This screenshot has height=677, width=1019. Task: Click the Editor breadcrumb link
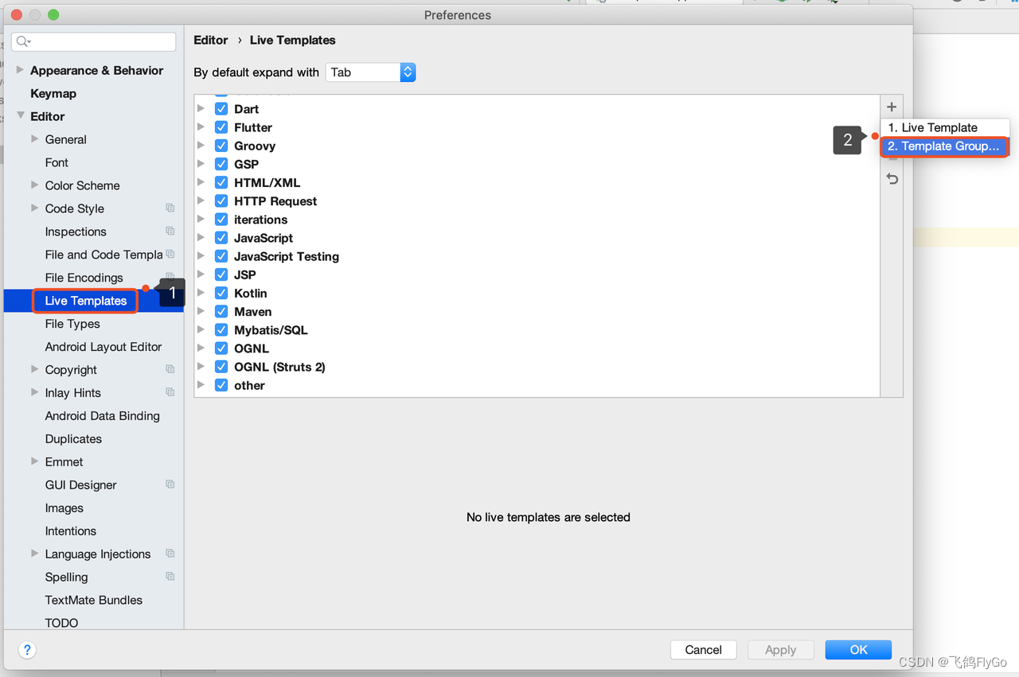[x=211, y=40]
